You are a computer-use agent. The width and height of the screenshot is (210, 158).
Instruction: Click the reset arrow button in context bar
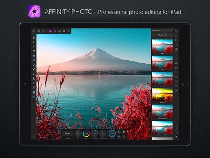[119, 137]
